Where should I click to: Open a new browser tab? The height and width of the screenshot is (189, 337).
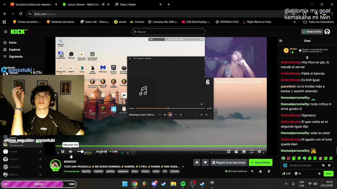pos(169,4)
